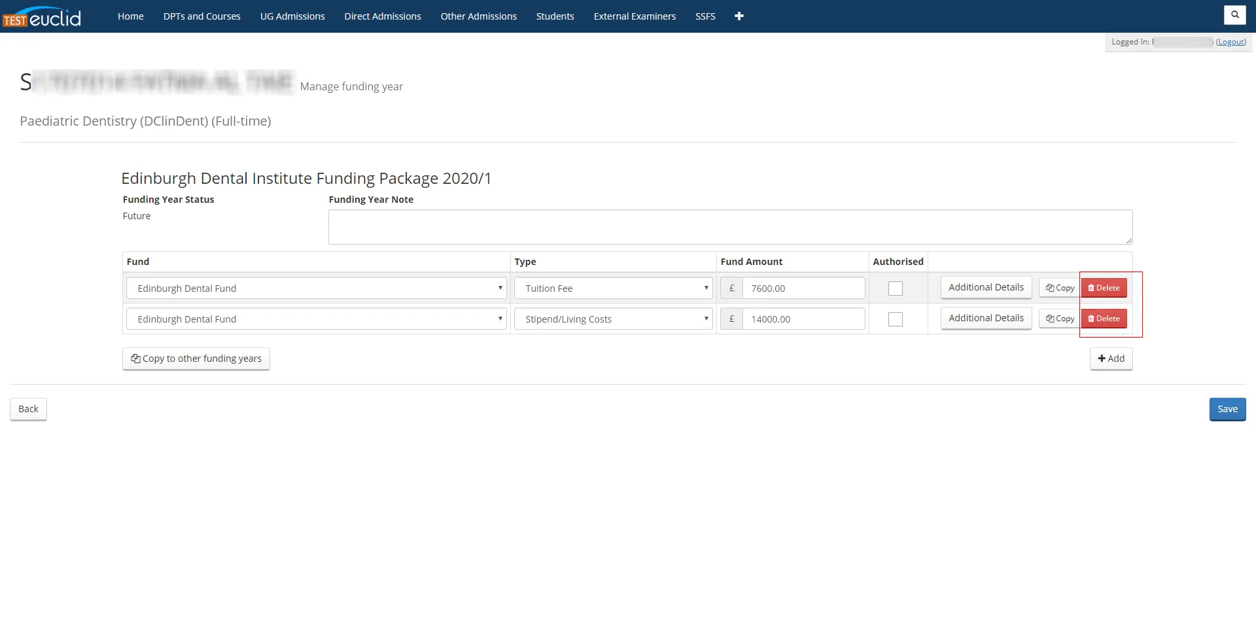Tick Authorised checkbox for Stipend/Living Costs row
Viewport: 1256px width, 634px height.
coord(895,319)
